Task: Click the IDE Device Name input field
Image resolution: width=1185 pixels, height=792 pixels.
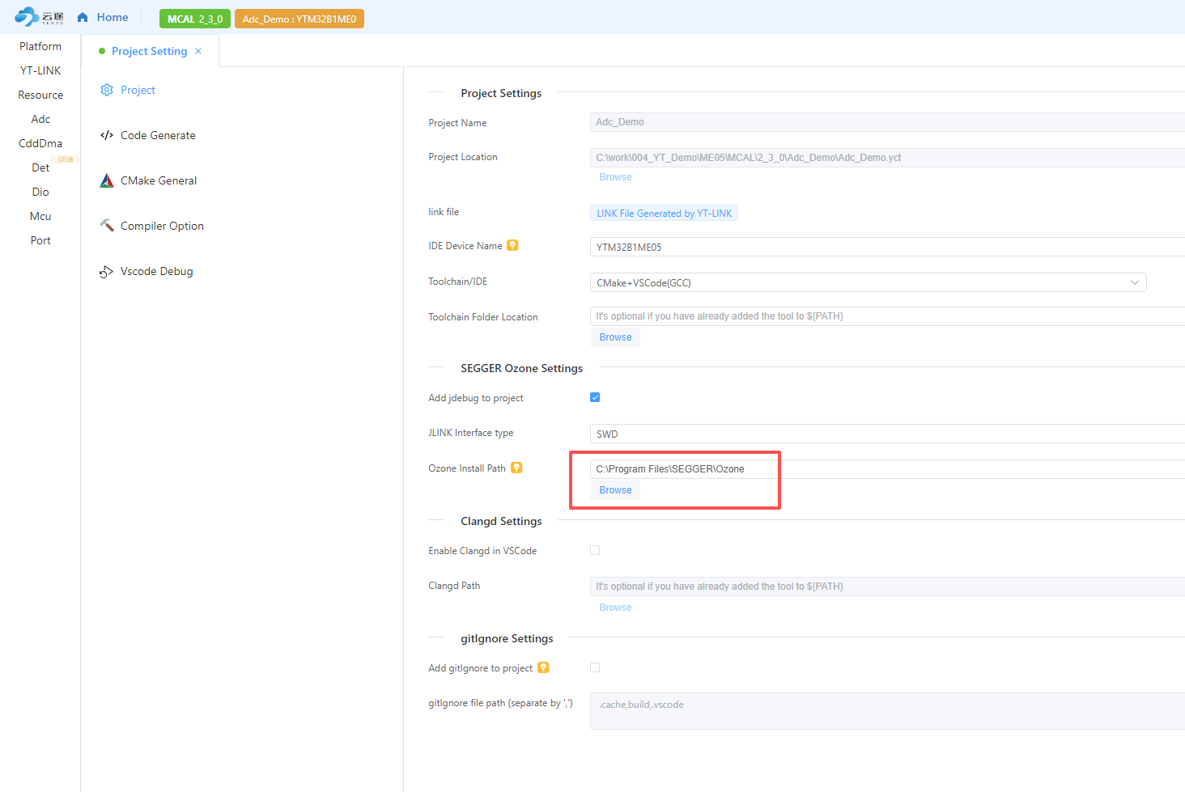Action: point(886,248)
